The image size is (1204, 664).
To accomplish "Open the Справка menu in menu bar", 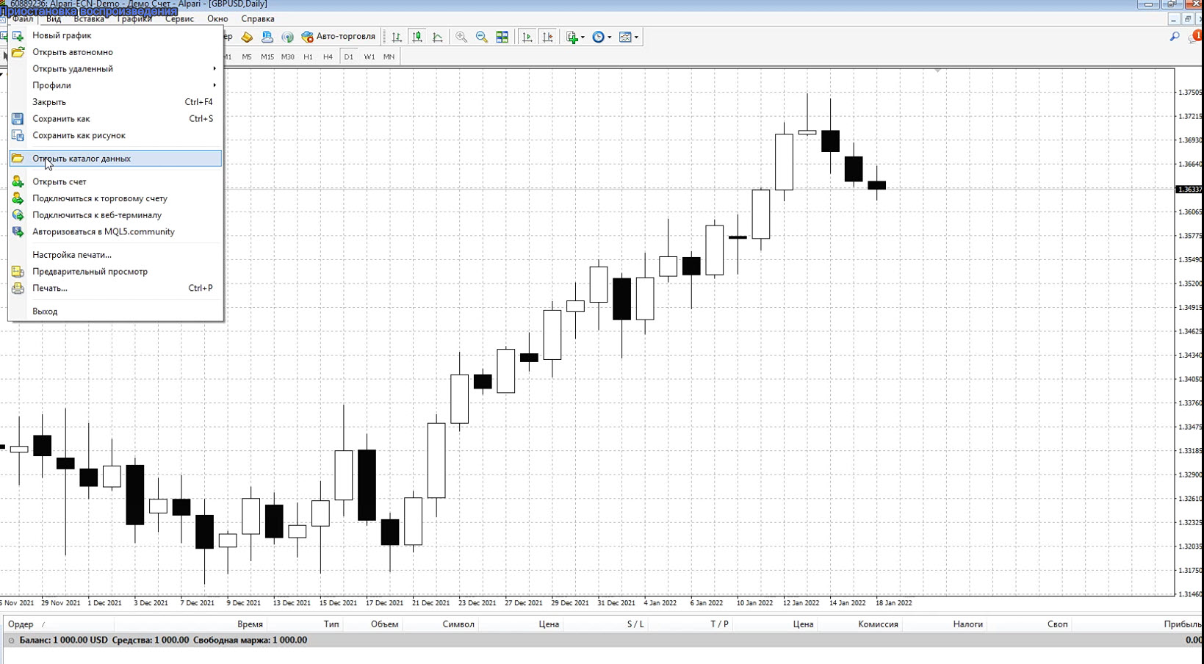I will click(x=257, y=19).
